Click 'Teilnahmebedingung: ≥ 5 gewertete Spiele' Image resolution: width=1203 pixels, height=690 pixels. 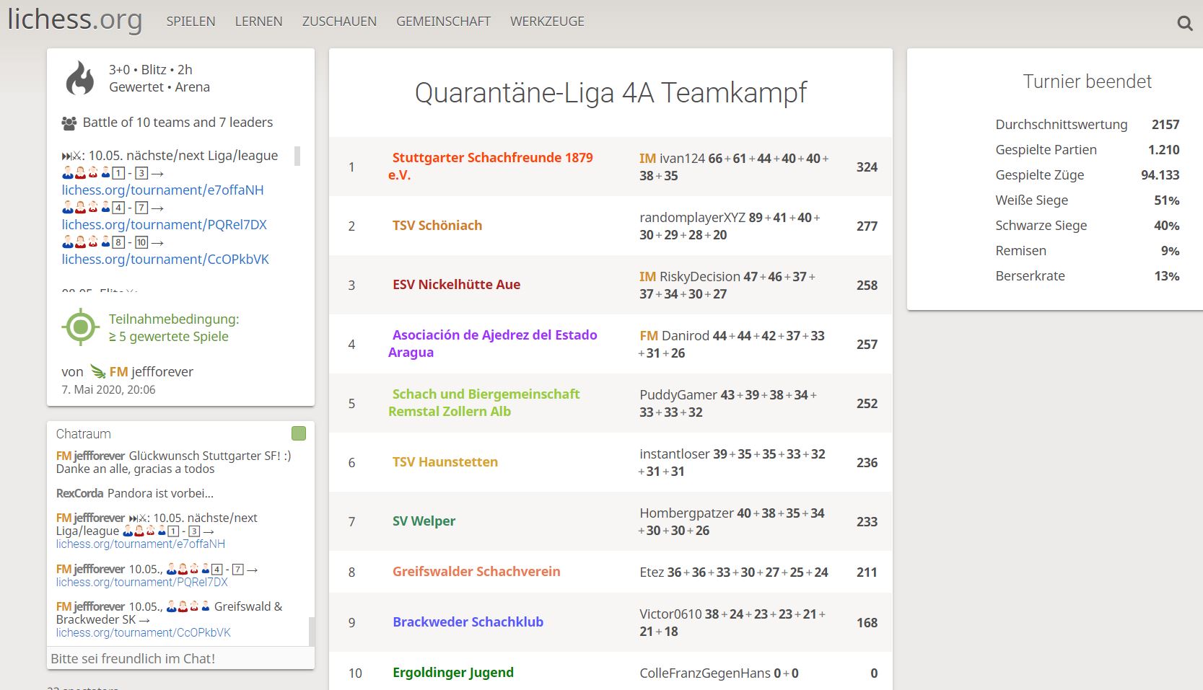coord(174,328)
